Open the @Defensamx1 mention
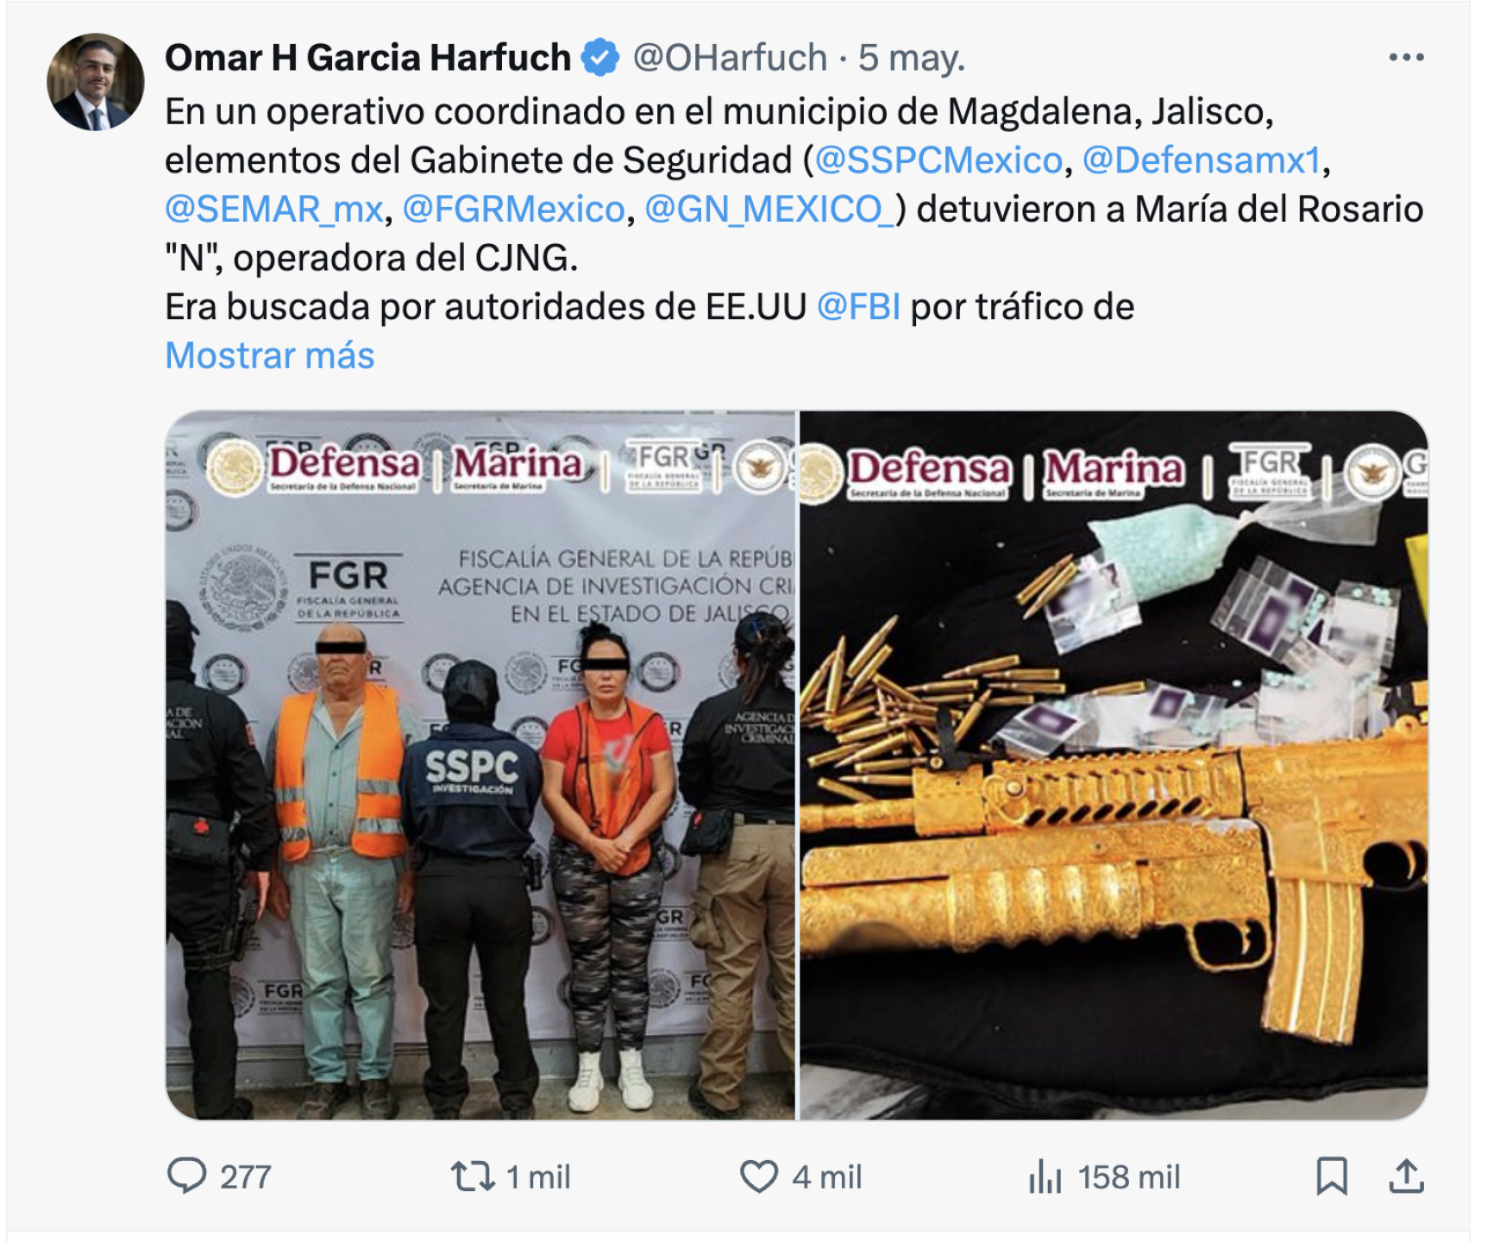Image resolution: width=1506 pixels, height=1242 pixels. coord(1202,160)
